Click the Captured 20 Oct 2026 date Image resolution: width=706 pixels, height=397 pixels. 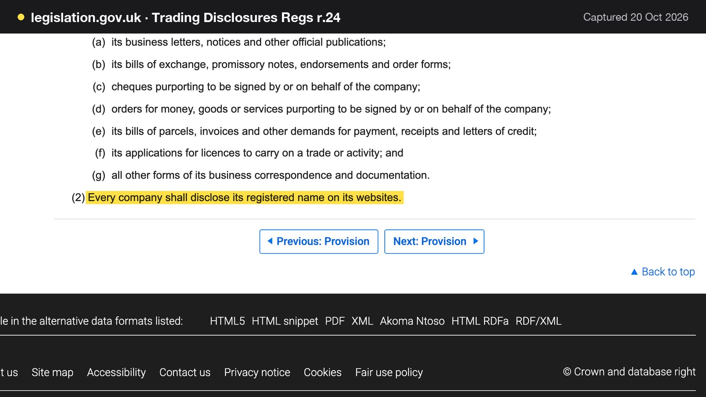(635, 17)
